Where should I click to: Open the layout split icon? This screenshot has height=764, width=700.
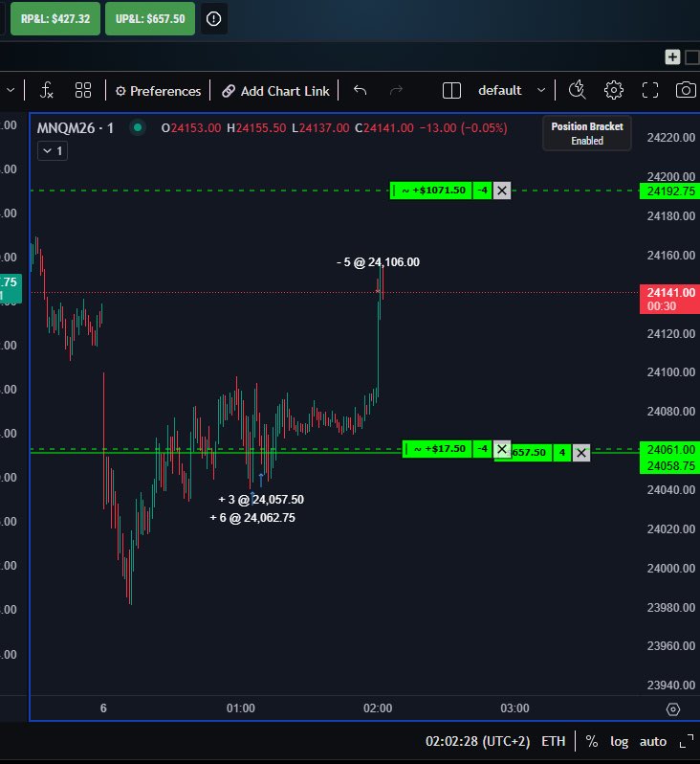(451, 91)
